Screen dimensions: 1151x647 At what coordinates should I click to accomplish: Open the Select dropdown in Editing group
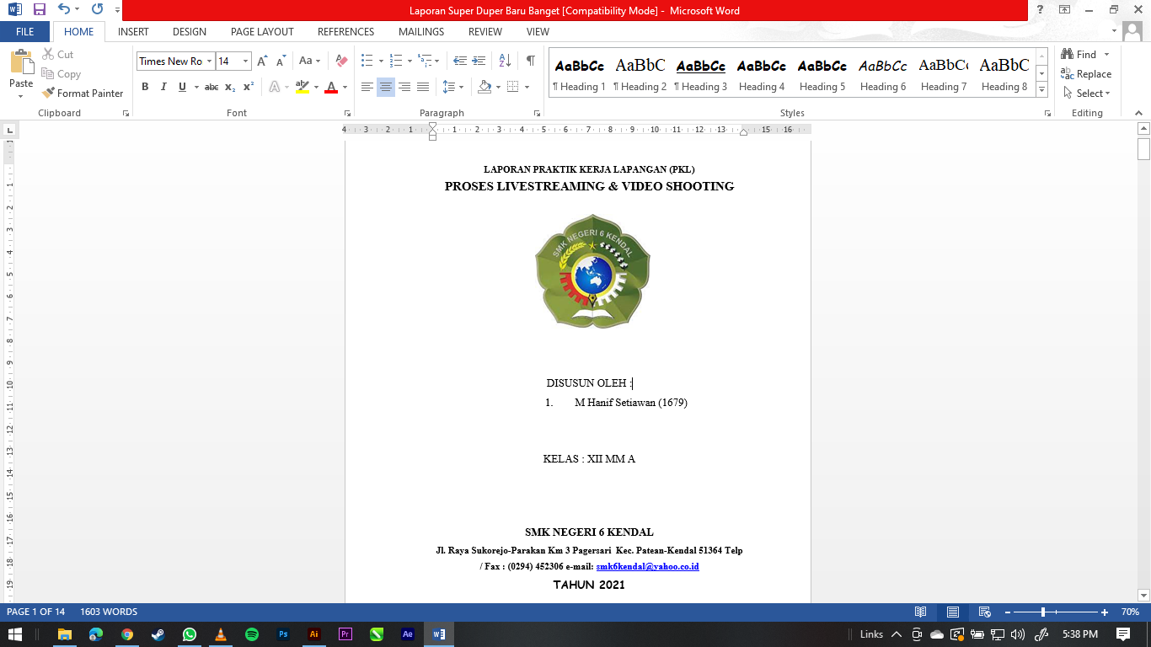[x=1087, y=93]
